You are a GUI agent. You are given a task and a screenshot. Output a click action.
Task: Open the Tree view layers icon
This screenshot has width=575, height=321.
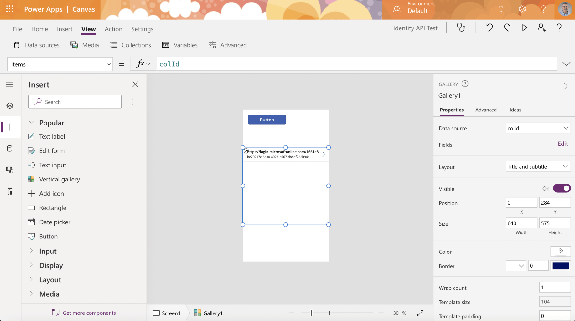[10, 106]
